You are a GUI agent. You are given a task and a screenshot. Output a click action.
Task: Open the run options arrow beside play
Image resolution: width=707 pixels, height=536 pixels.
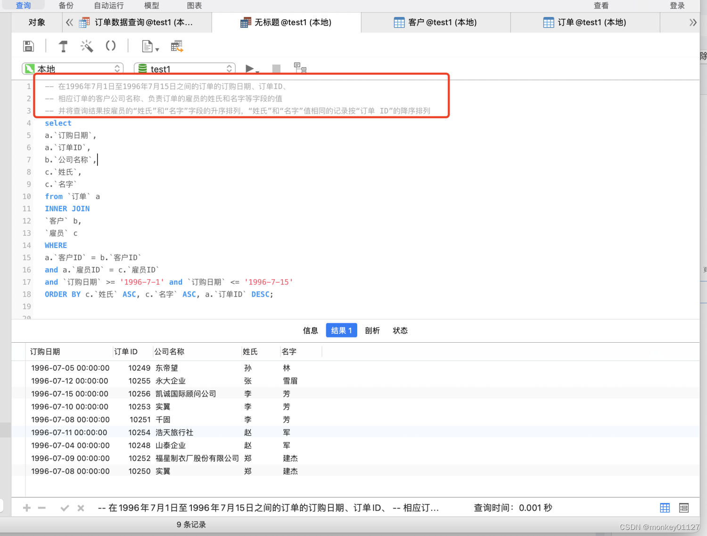[257, 72]
